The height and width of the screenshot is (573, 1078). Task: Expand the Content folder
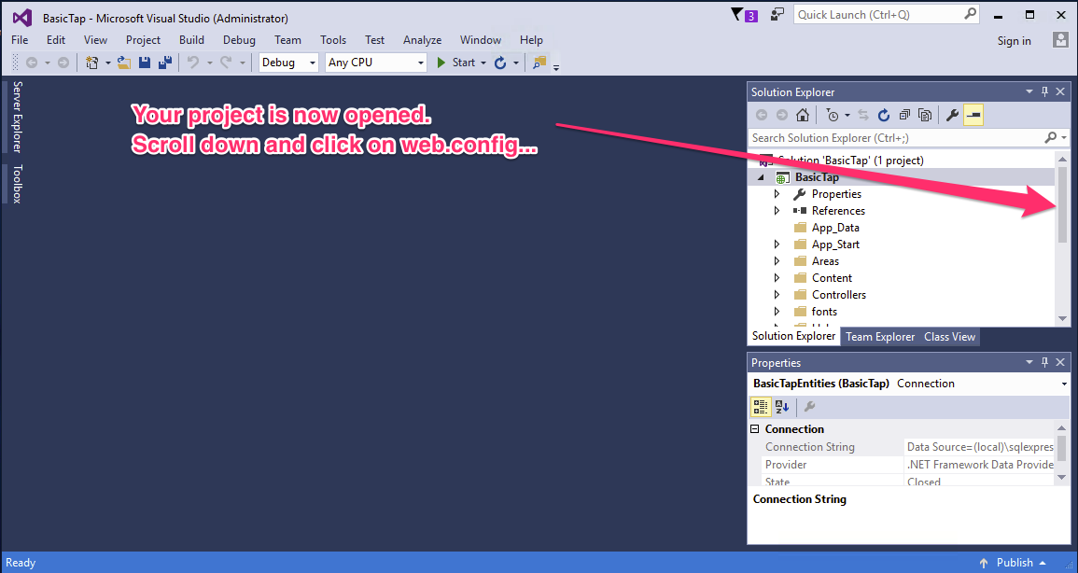tap(777, 278)
